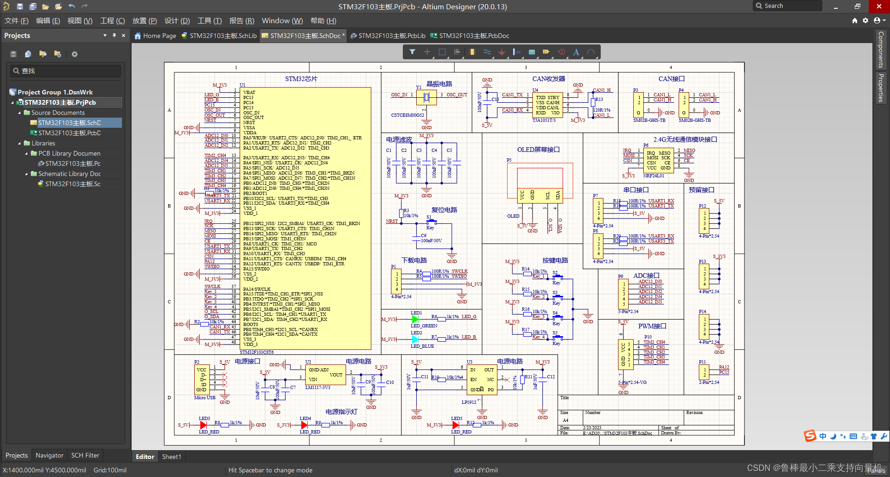Open the 放置 (P) menu
Viewport: 890px width, 477px height.
(144, 21)
